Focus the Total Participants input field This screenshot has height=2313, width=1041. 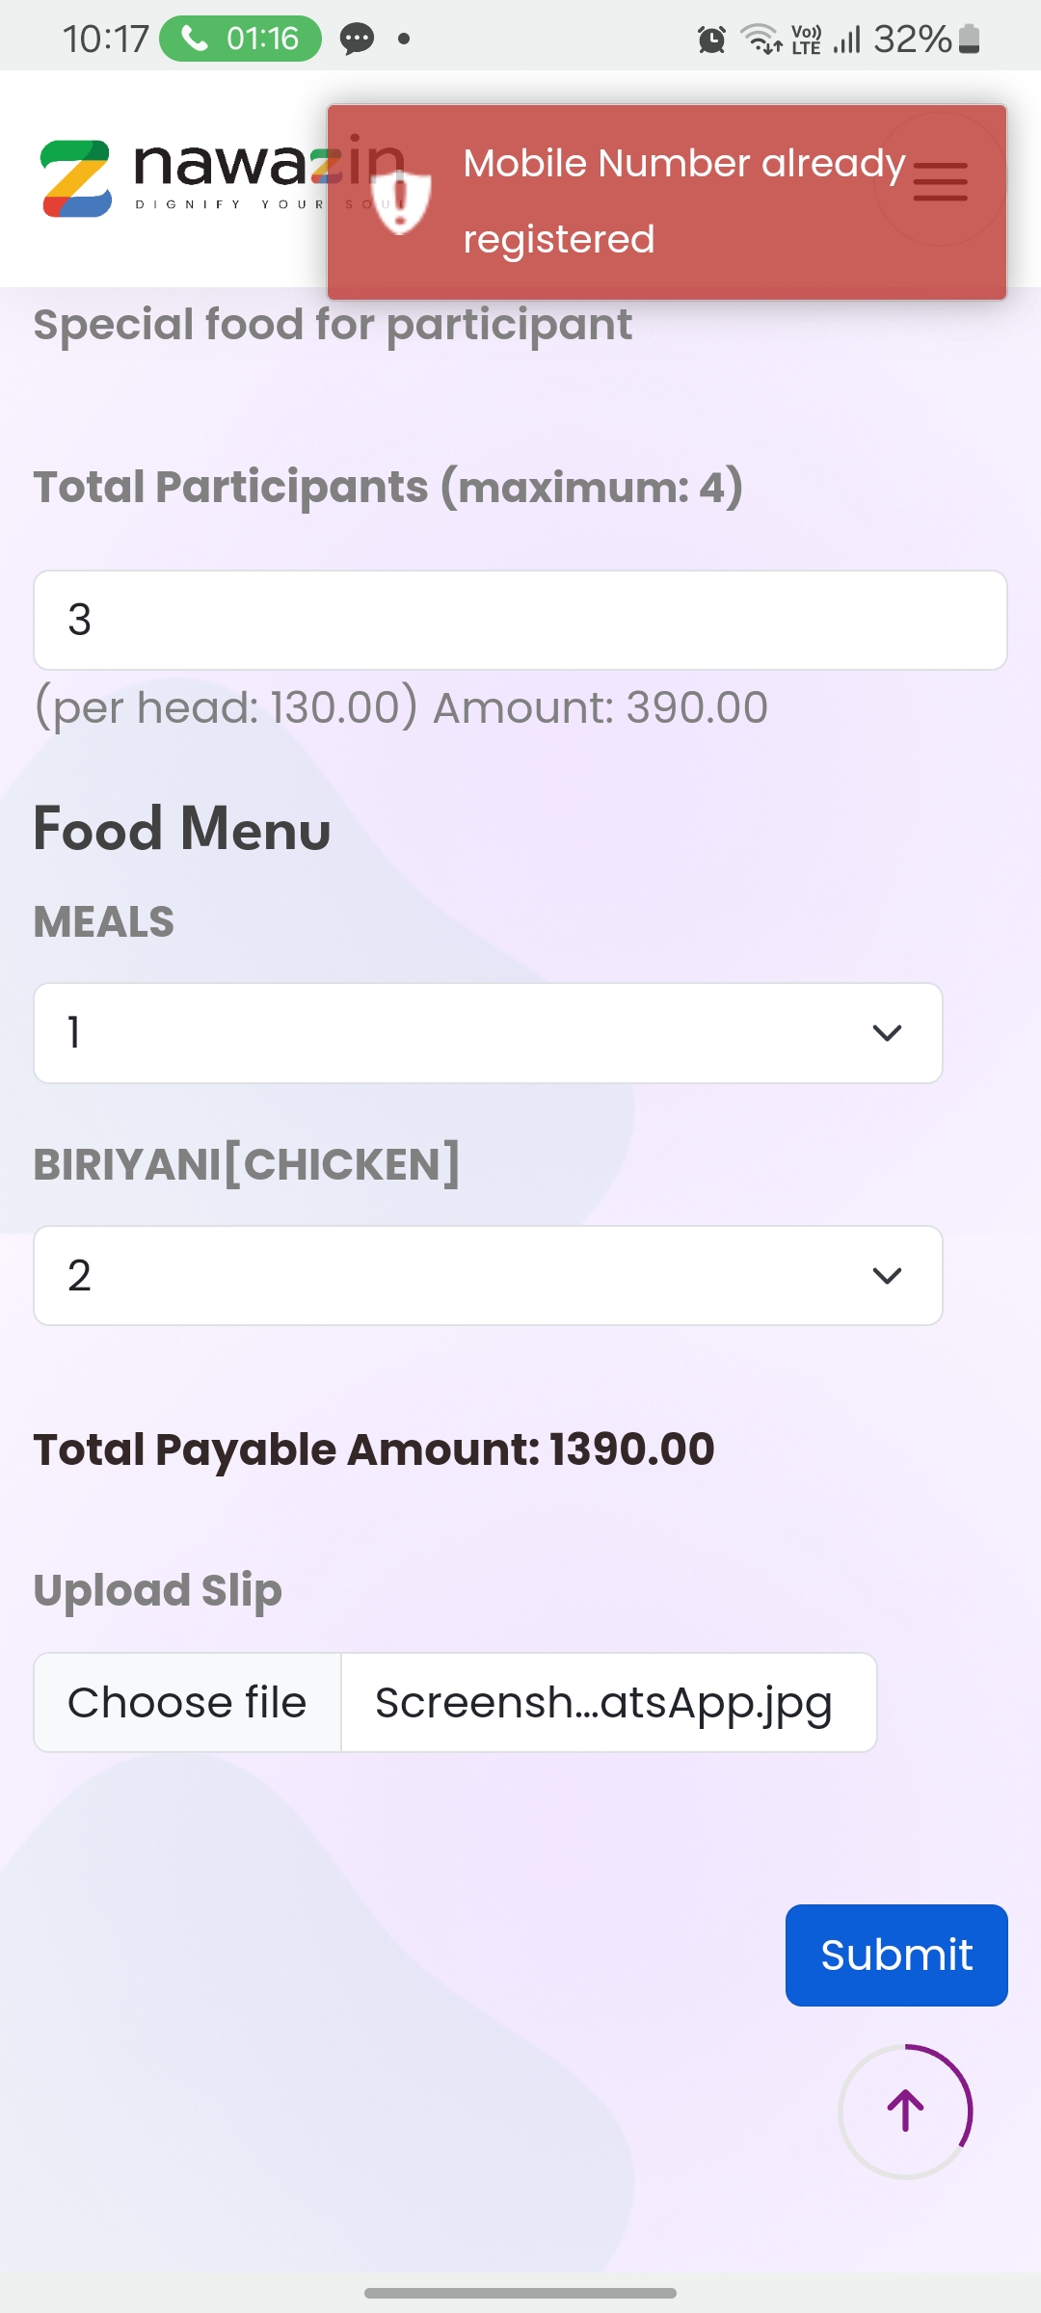click(520, 621)
